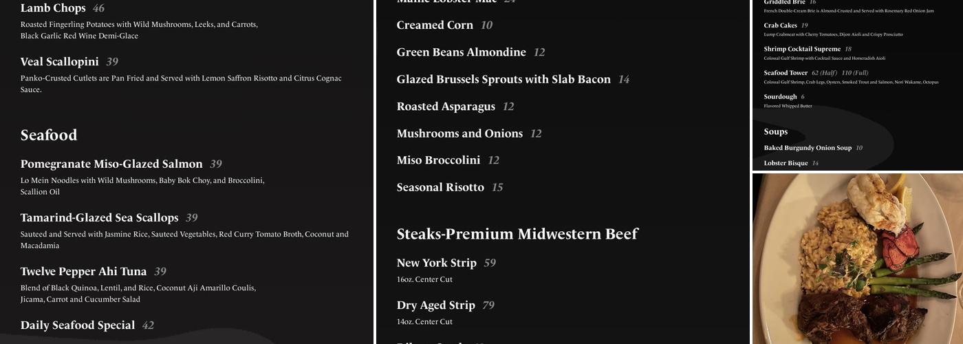Select the New York Strip steak
This screenshot has width=963, height=344.
coord(436,263)
